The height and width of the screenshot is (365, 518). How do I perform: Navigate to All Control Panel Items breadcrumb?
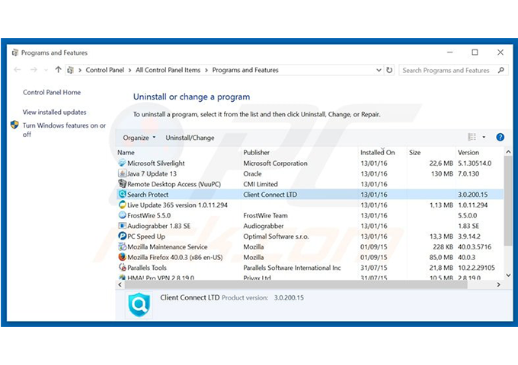pyautogui.click(x=168, y=70)
